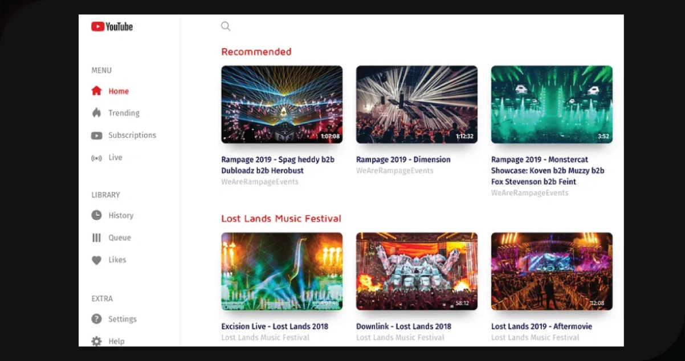Click the Subscriptions play icon

click(x=97, y=136)
